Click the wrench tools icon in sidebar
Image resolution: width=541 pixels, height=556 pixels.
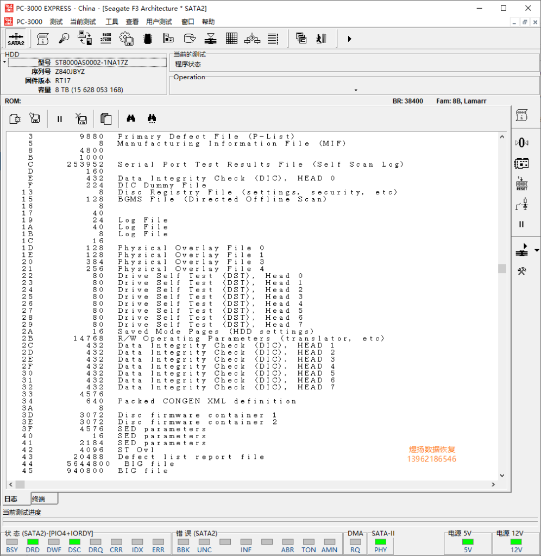pyautogui.click(x=521, y=271)
